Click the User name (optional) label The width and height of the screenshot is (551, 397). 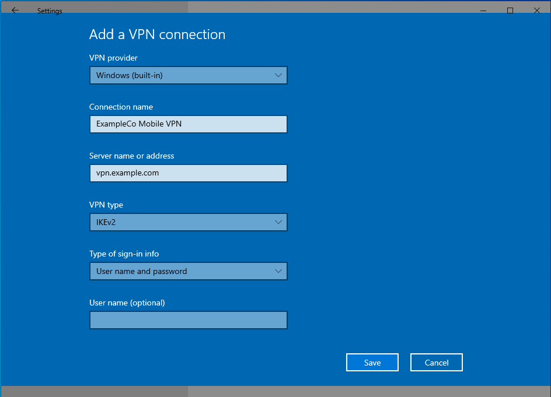(127, 303)
